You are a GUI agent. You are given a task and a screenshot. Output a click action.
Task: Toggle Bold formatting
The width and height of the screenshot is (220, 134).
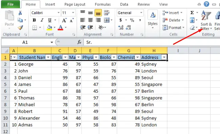[34, 20]
